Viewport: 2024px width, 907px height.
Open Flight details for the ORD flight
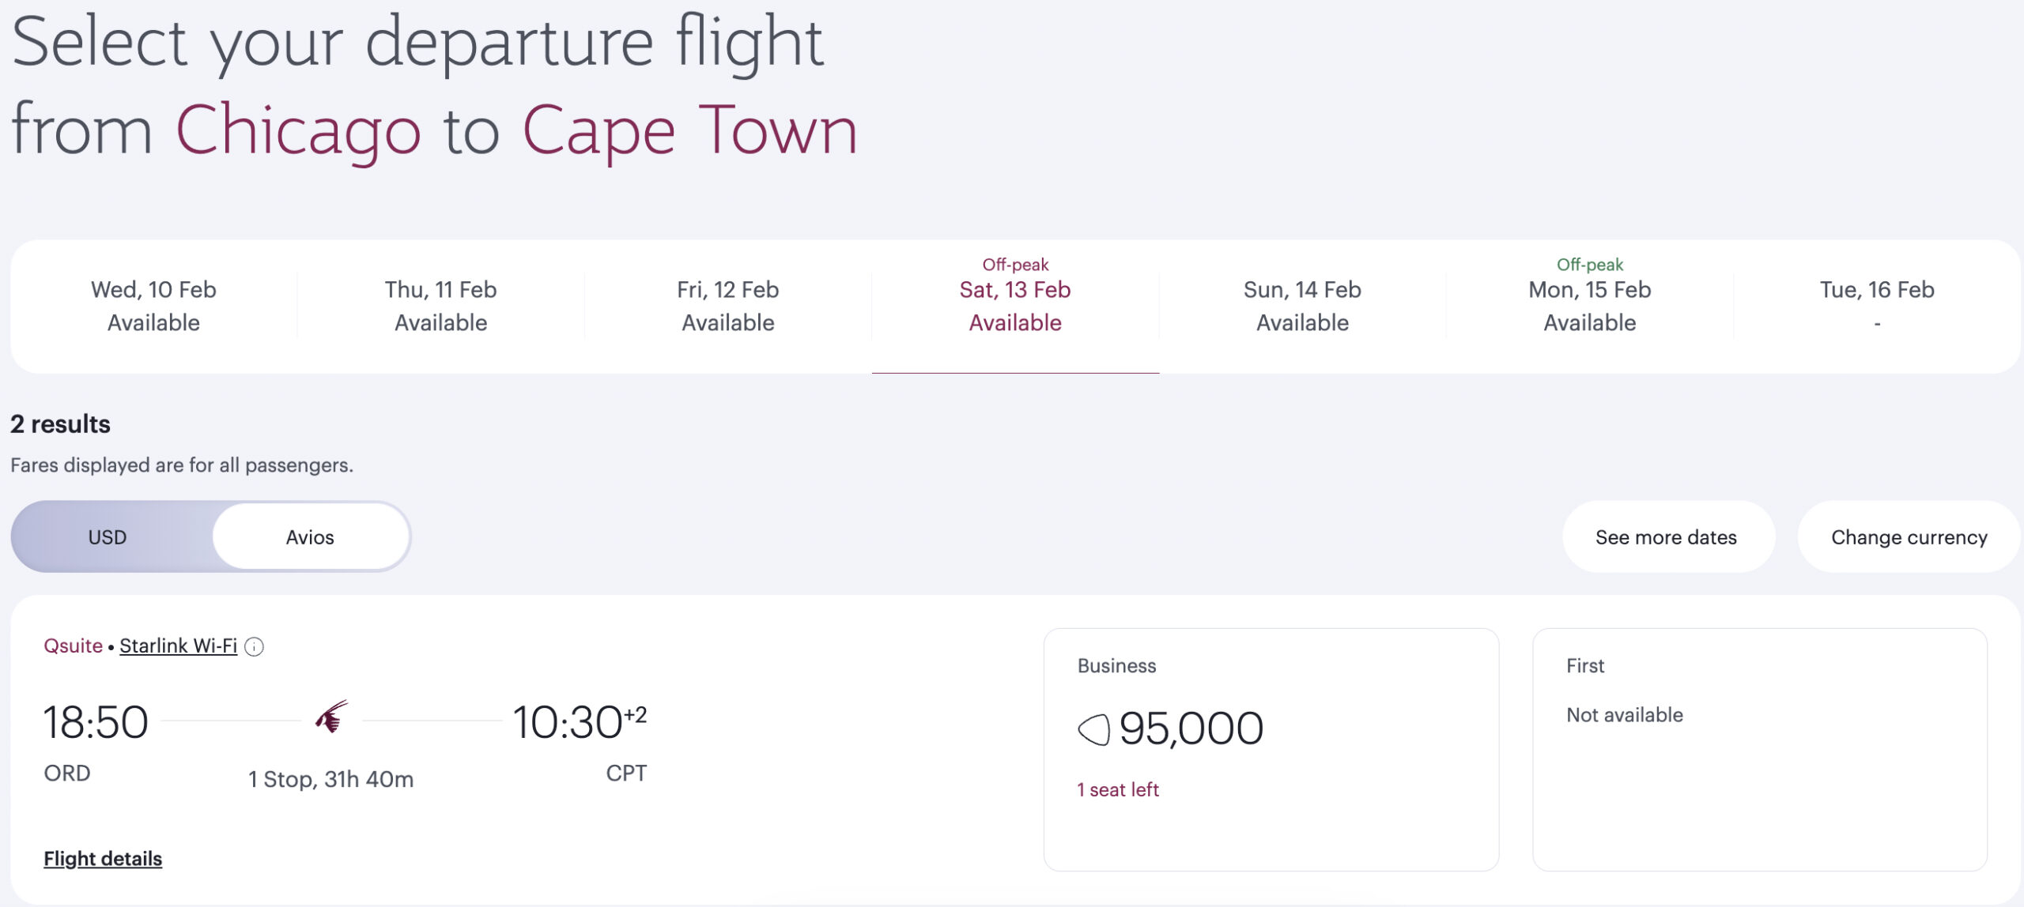[104, 858]
